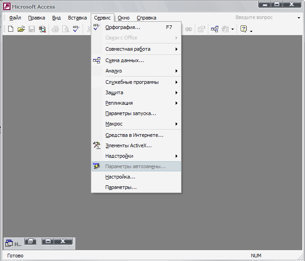Image resolution: width=305 pixels, height=261 pixels.
Task: Click the Spelling check toolbar icon
Action: pos(76,29)
